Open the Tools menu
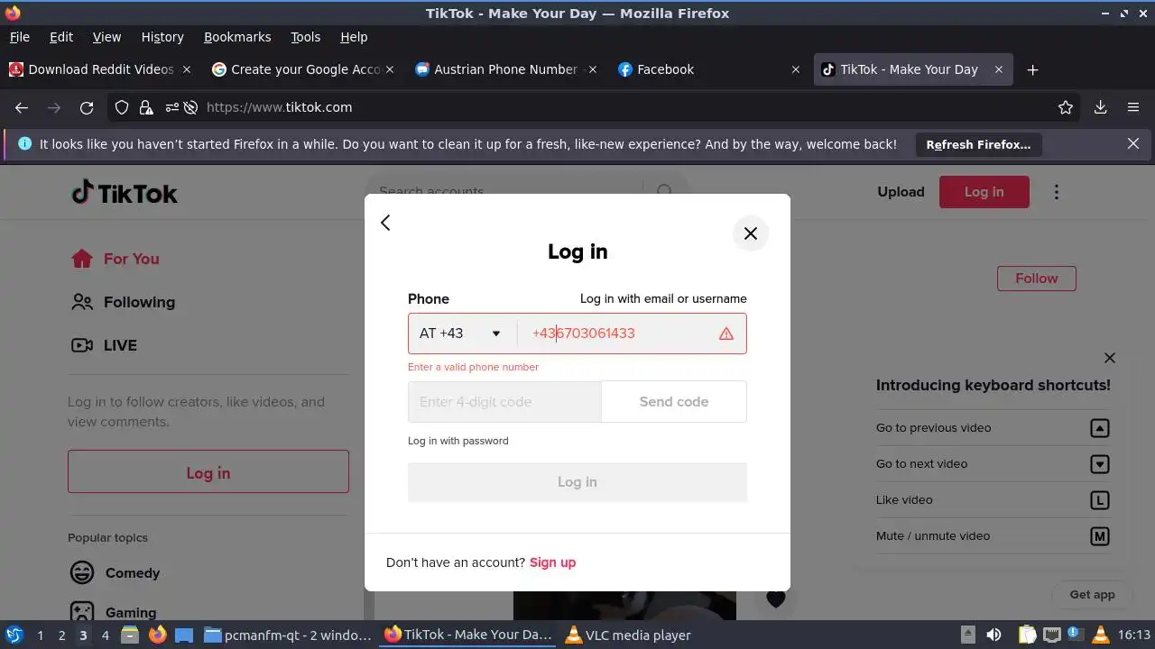Screen dimensions: 1155x649 click(305, 37)
